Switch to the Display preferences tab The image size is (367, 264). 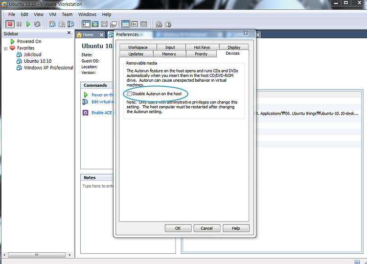[234, 48]
